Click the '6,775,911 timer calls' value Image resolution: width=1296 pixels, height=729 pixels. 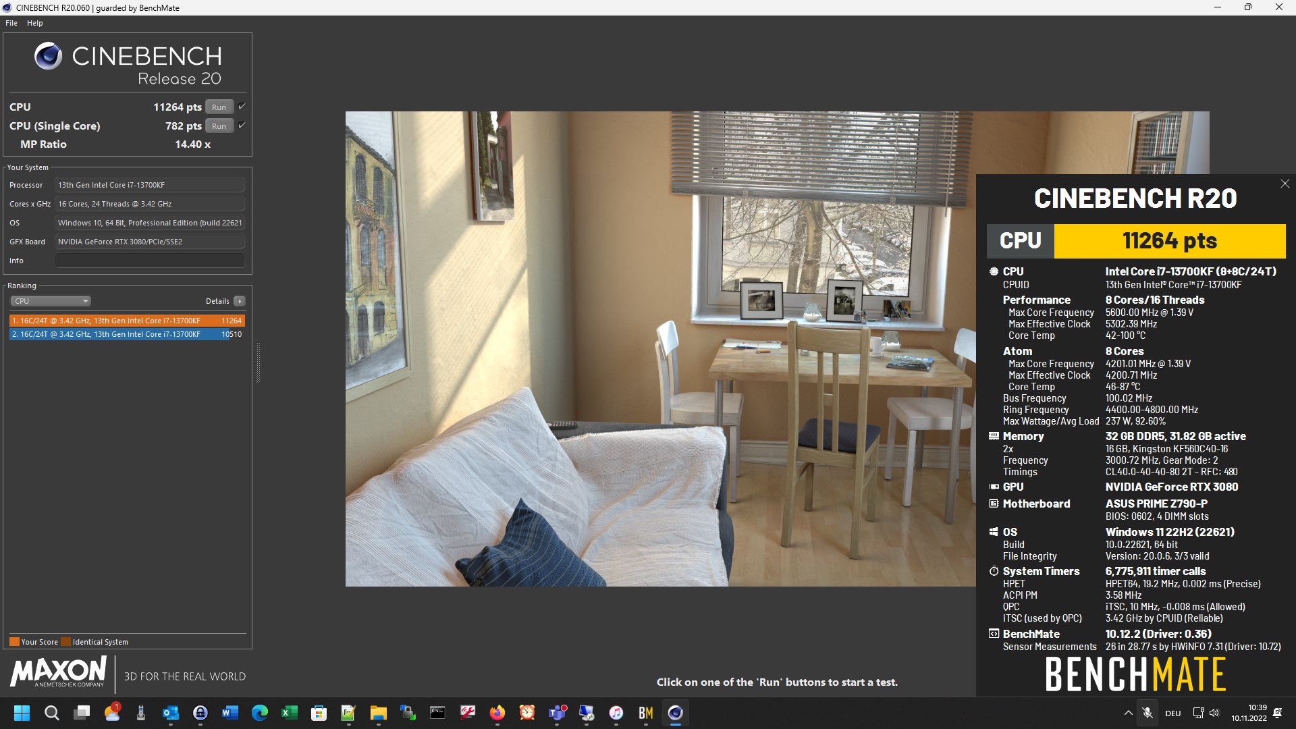pos(1156,571)
